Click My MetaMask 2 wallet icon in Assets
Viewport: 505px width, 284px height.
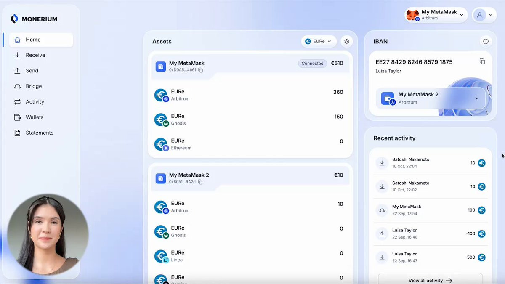pos(161,178)
